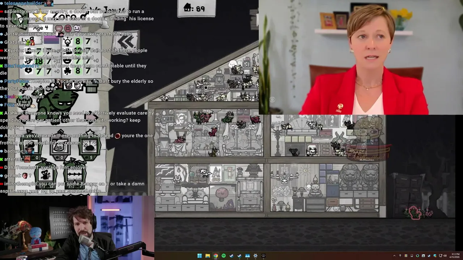The image size is (463, 260).
Task: Click chat username Arahkan
Action: tap(14, 113)
